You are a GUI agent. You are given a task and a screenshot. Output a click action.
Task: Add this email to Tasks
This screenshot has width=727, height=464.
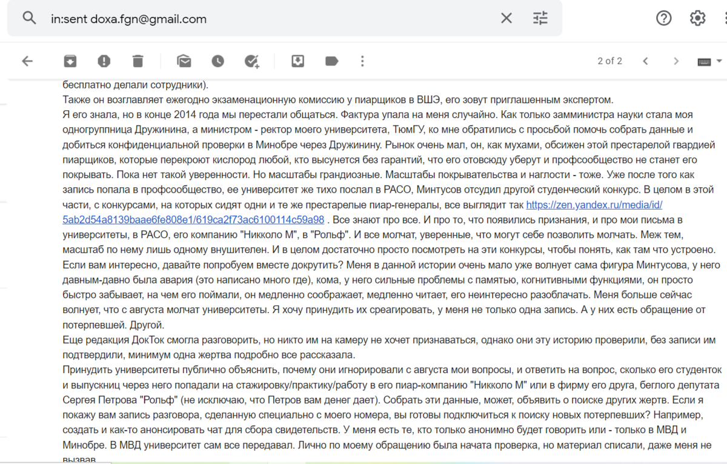[251, 61]
